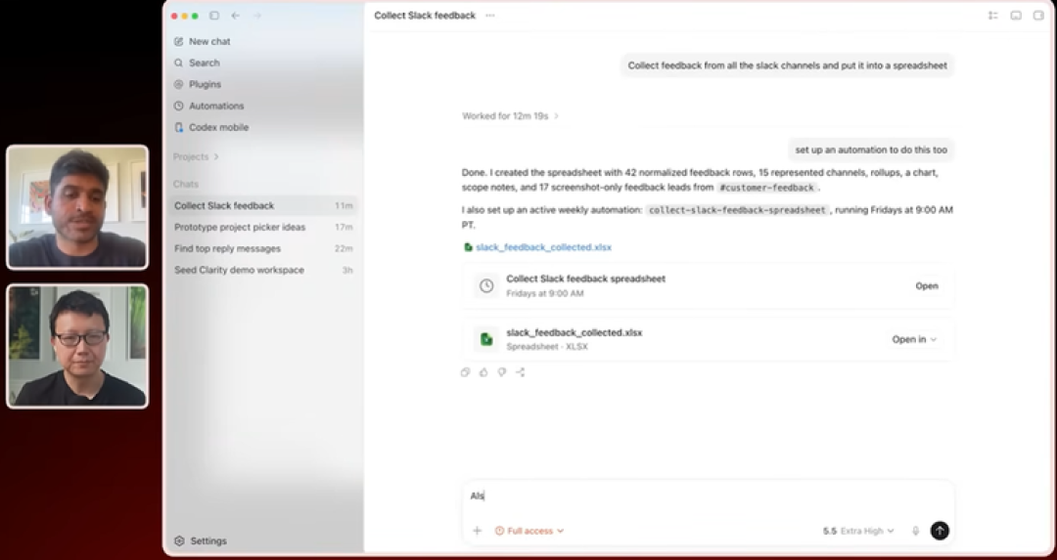This screenshot has width=1057, height=560.
Task: Expand the Worked for 12m 19s details
Action: (x=510, y=115)
